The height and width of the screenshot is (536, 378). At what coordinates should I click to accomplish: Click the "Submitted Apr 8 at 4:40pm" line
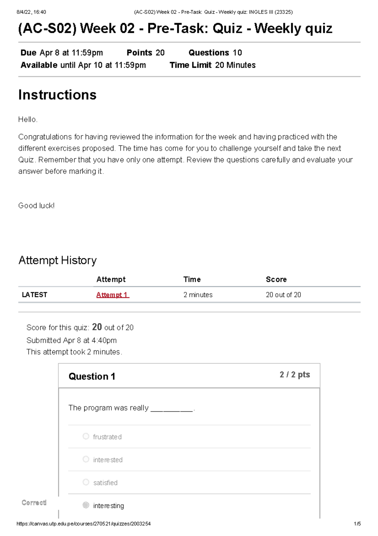(x=72, y=340)
